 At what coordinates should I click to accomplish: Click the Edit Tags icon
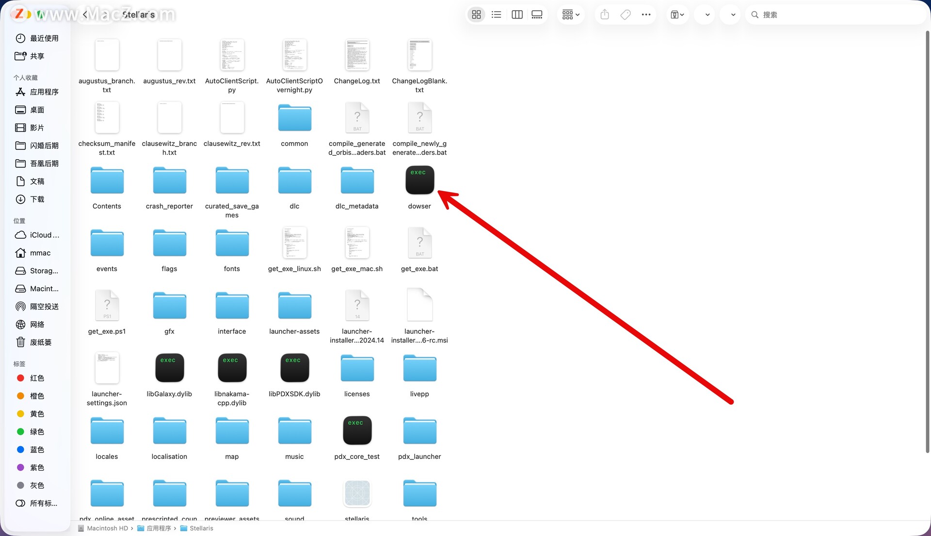point(626,15)
